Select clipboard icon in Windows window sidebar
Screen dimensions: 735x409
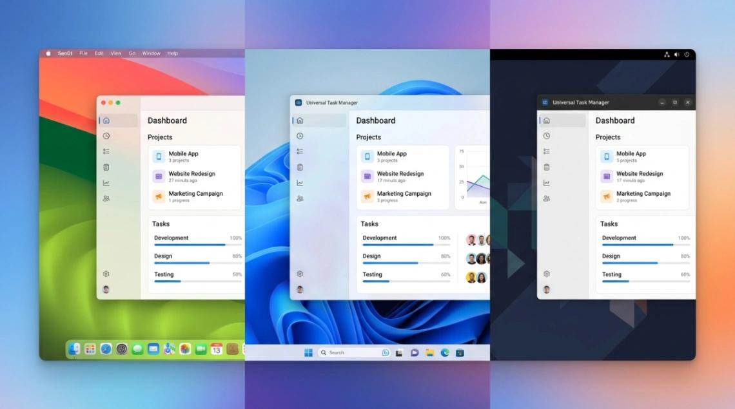click(x=300, y=167)
